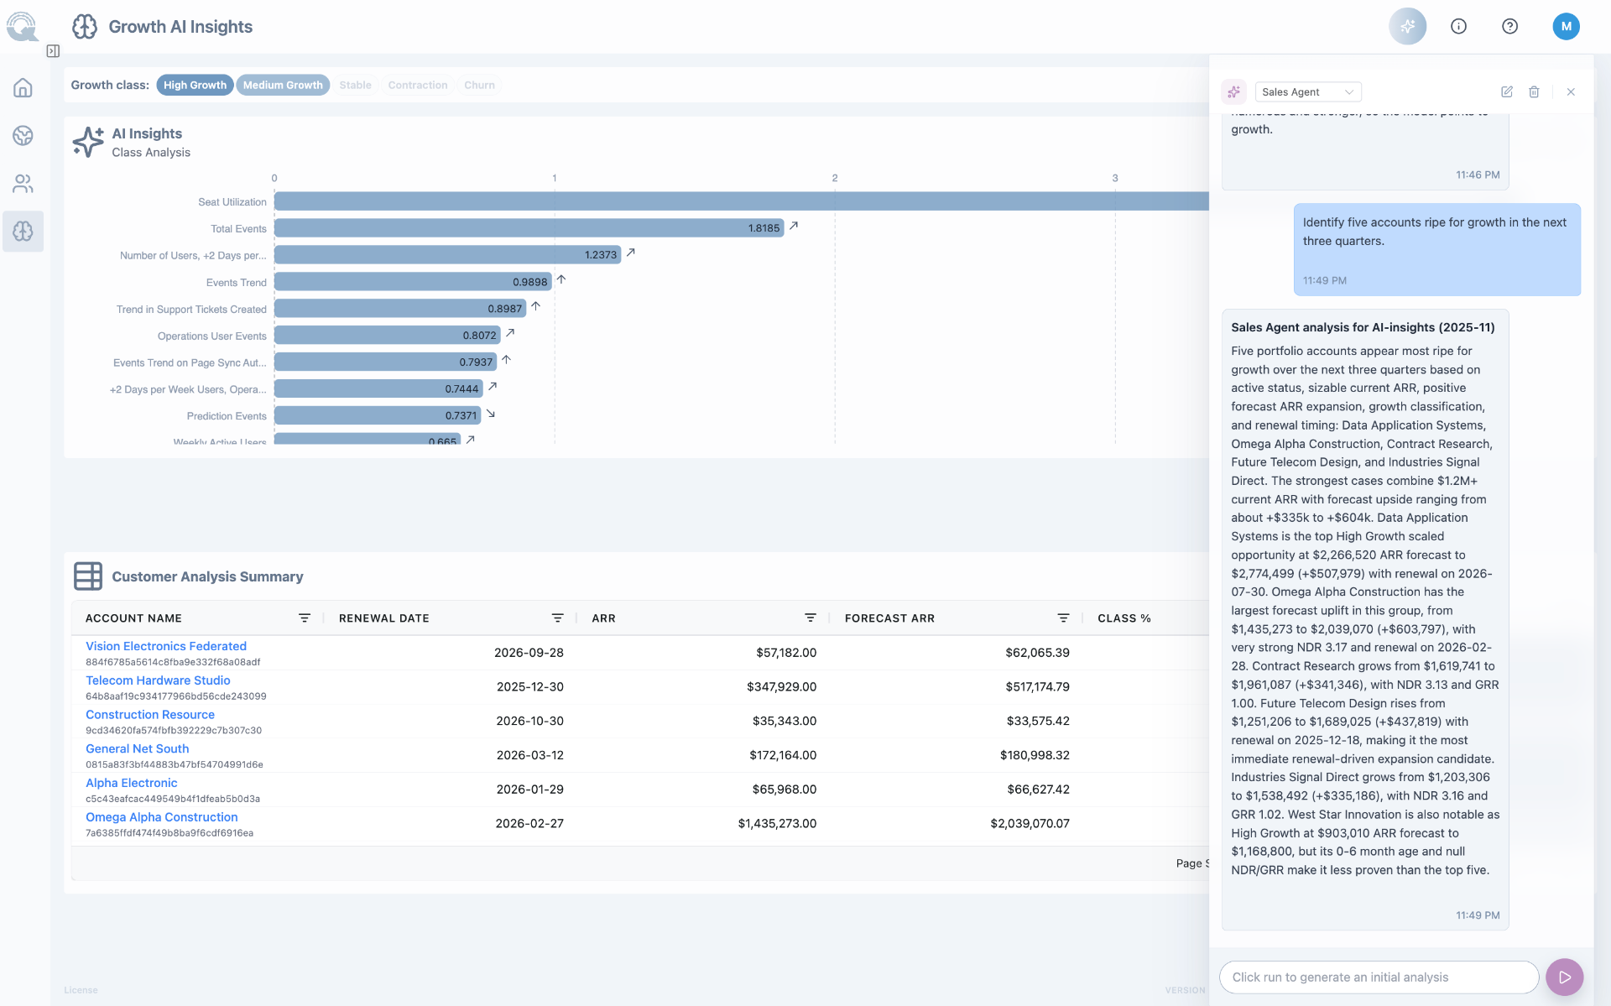Image resolution: width=1611 pixels, height=1006 pixels.
Task: Enable the Contraction growth class filter
Action: pyautogui.click(x=418, y=85)
